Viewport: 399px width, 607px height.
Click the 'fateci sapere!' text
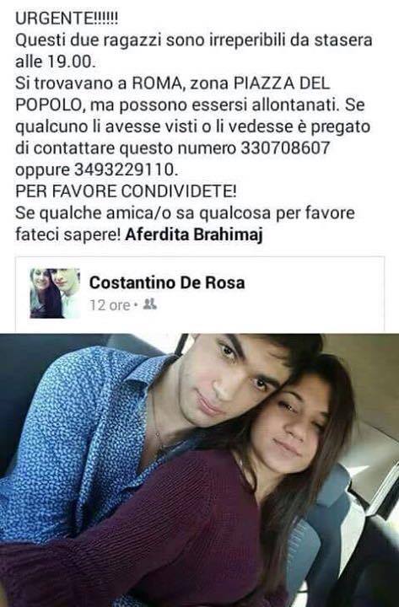pos(68,234)
